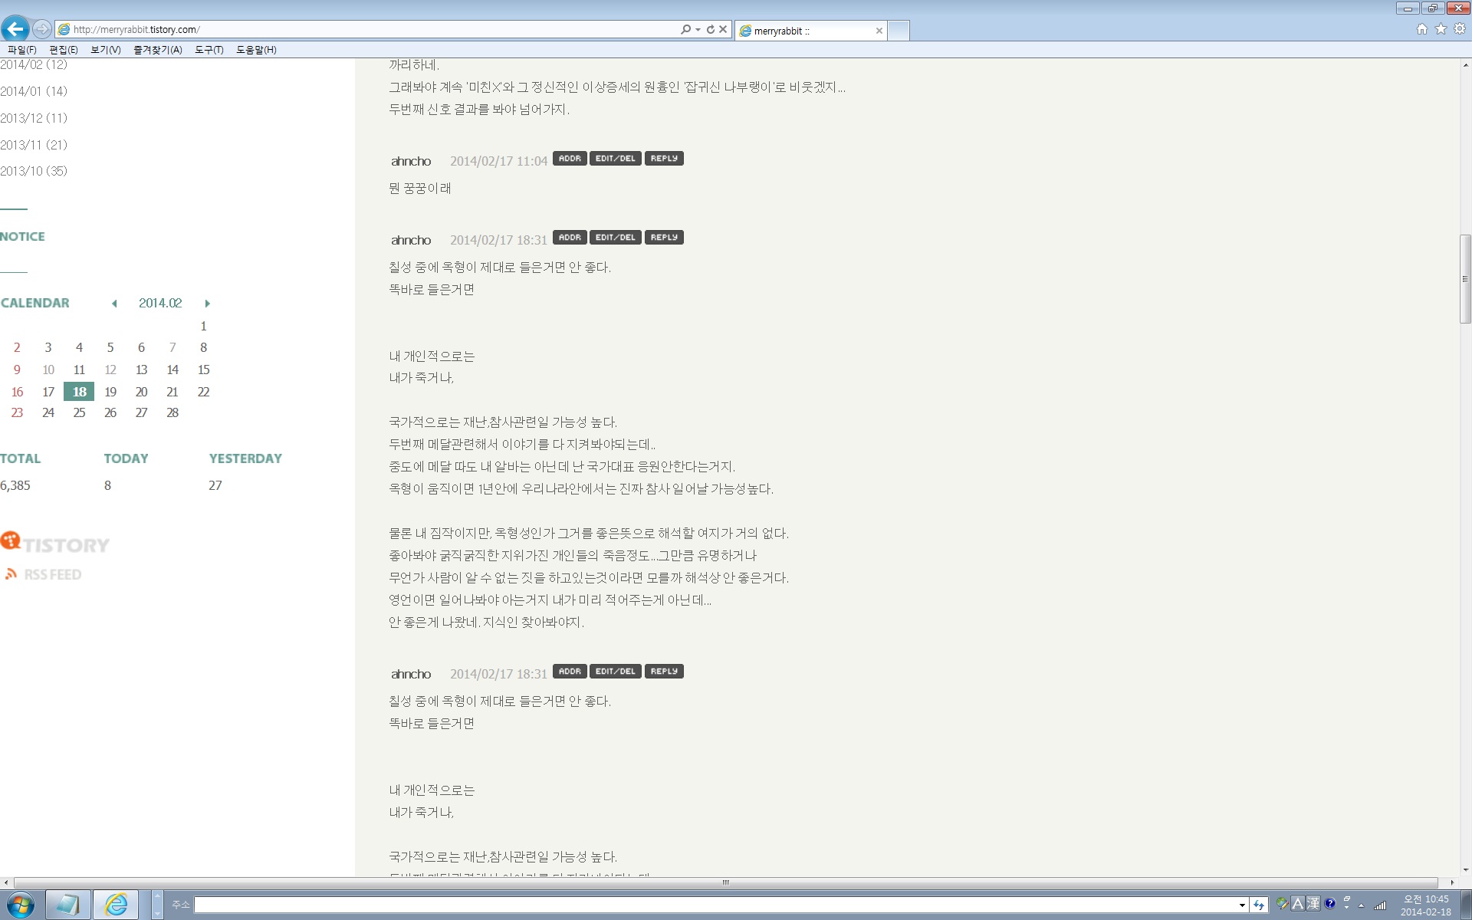Click the RSS FEED icon
Image resolution: width=1472 pixels, height=920 pixels.
point(11,573)
